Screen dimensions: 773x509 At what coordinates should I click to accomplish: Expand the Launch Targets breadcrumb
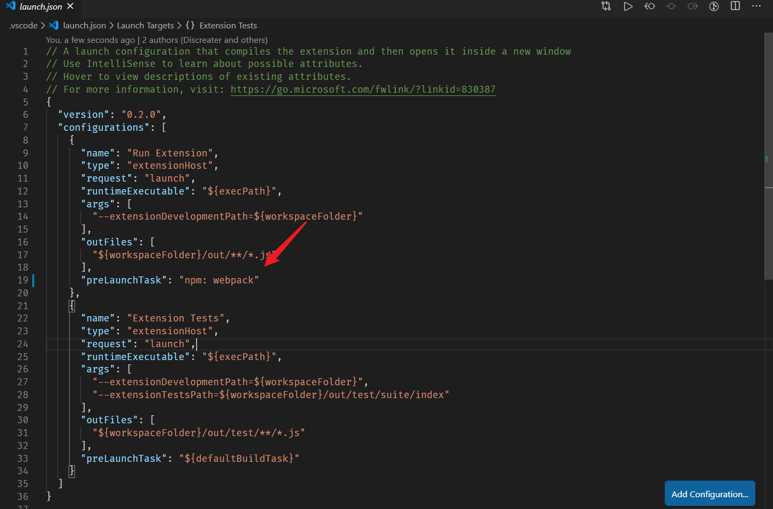click(146, 25)
